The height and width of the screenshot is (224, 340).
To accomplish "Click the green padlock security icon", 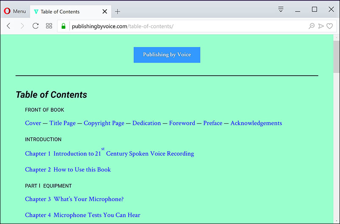I will point(63,26).
